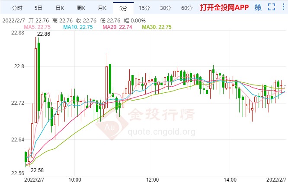Image resolution: width=288 pixels, height=182 pixels.
Task: Click the quote.cngold.org watermark
Action: click(161, 132)
